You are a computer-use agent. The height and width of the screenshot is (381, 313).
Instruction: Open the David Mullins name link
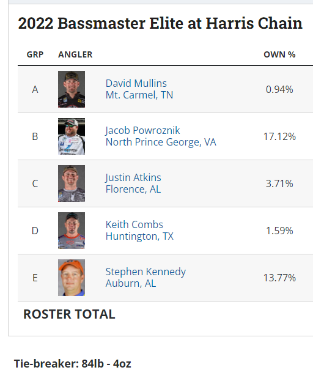(136, 83)
